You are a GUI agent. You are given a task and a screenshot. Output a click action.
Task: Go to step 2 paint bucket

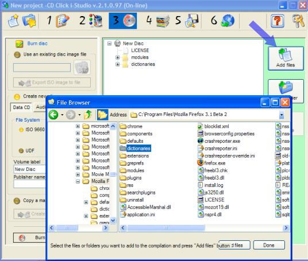pyautogui.click(x=91, y=21)
